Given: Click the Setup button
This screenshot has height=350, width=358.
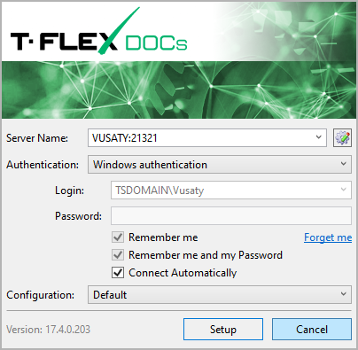Looking at the screenshot, I should (x=223, y=329).
